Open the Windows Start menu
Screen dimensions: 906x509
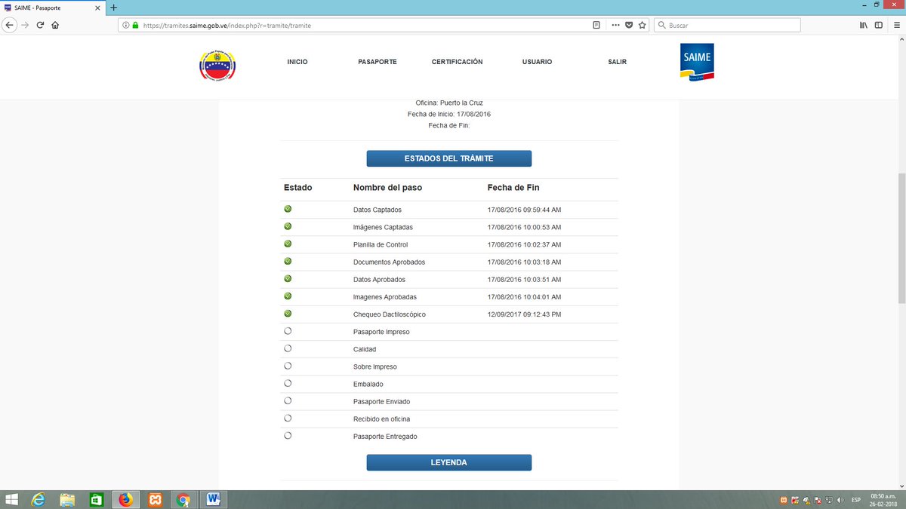(11, 499)
